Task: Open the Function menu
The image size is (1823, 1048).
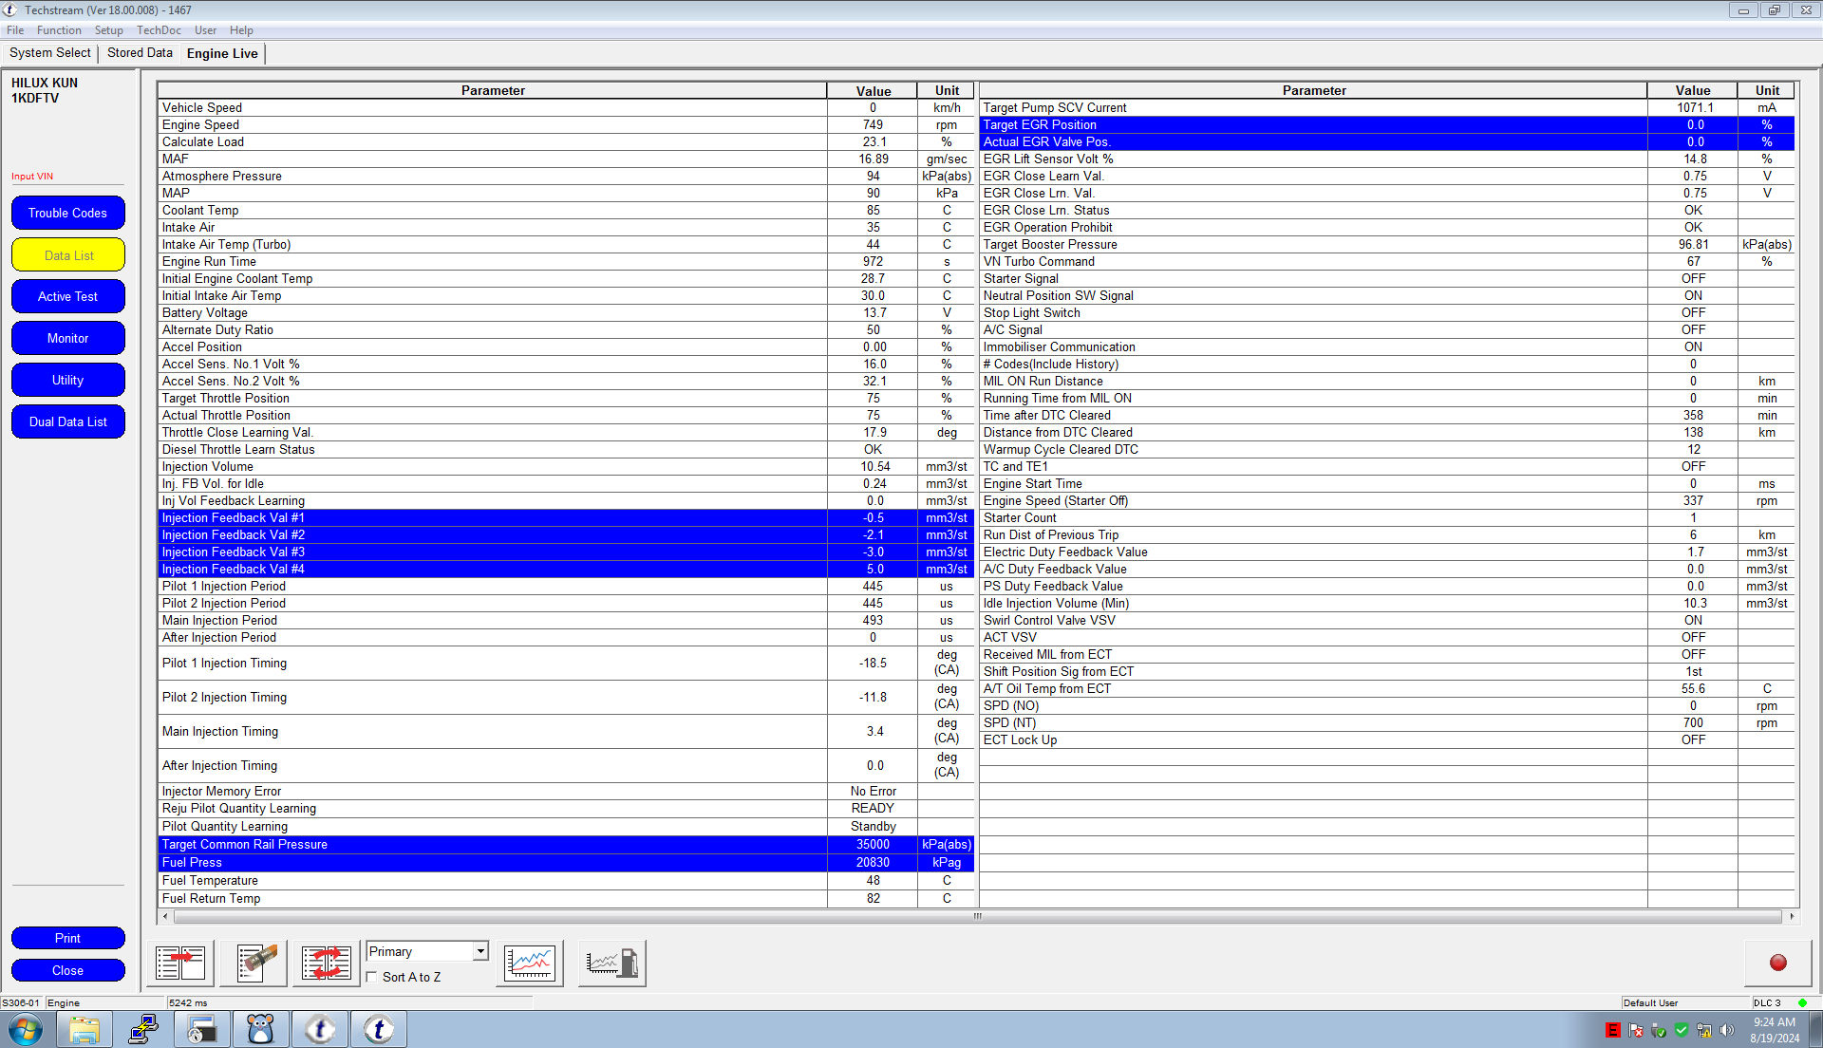Action: [59, 30]
